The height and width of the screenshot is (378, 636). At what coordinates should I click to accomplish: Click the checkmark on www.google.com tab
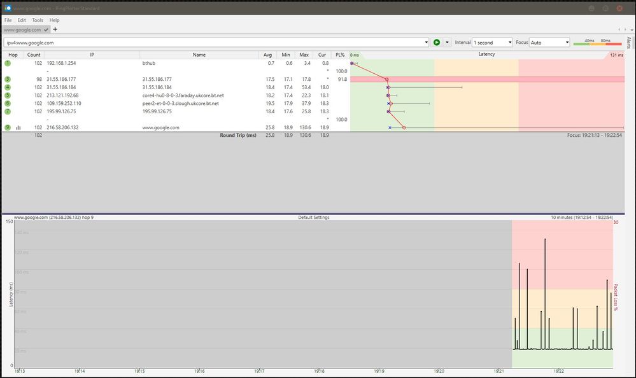pos(46,29)
